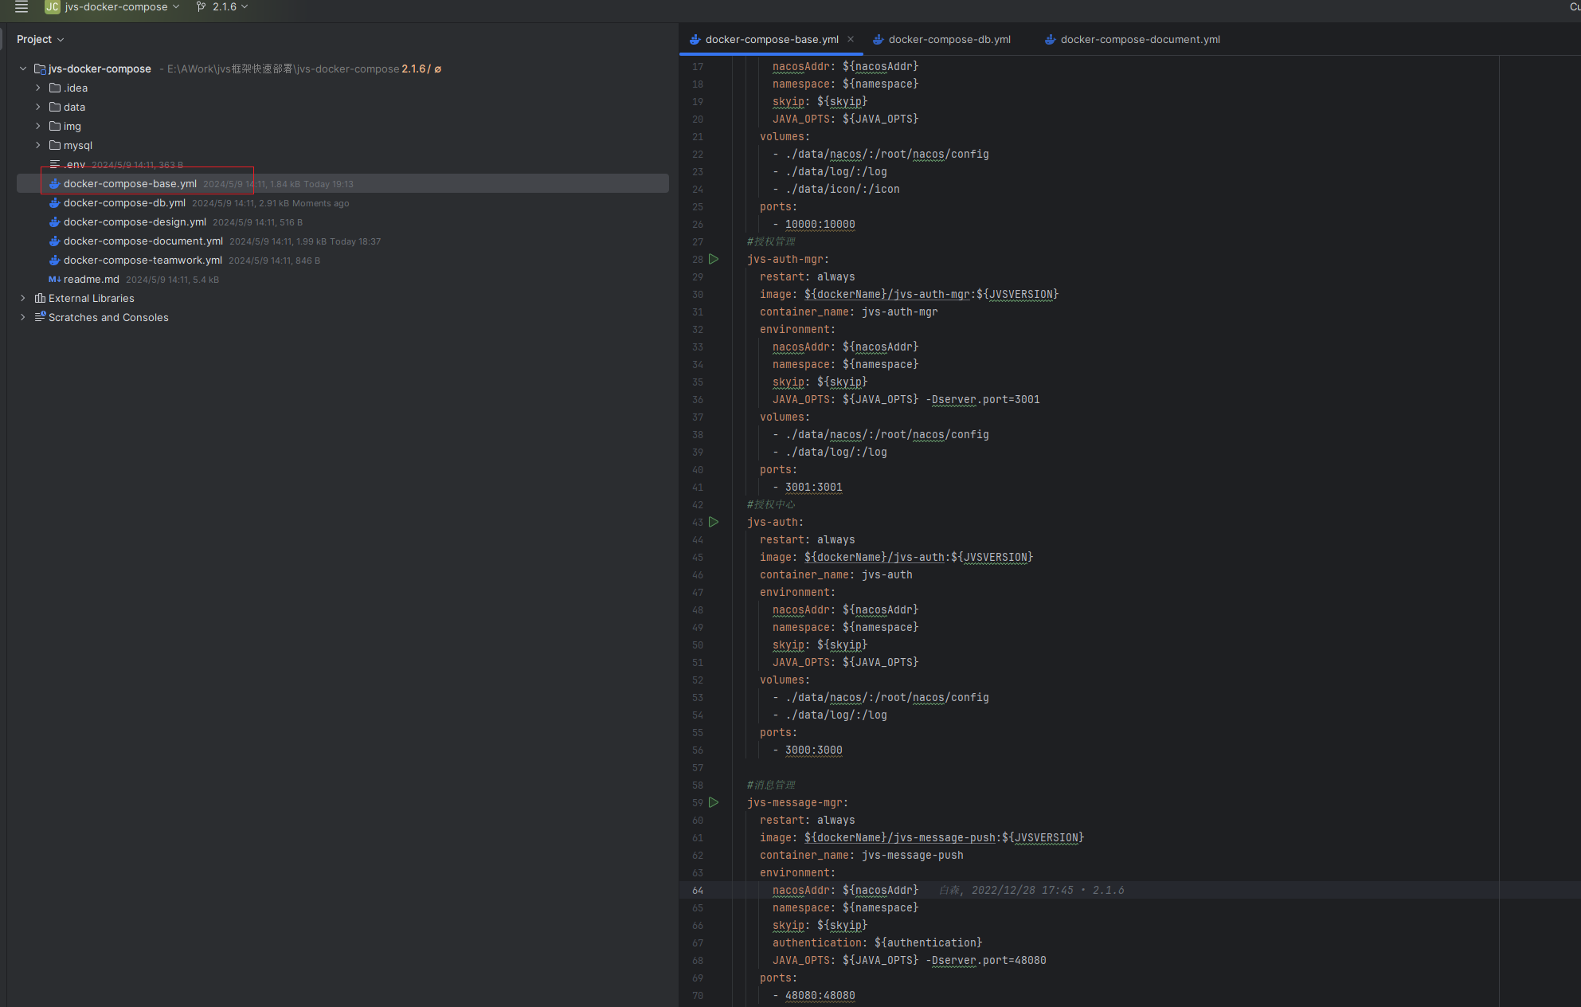
Task: Expand Scratches and Consoles node
Action: (x=23, y=317)
